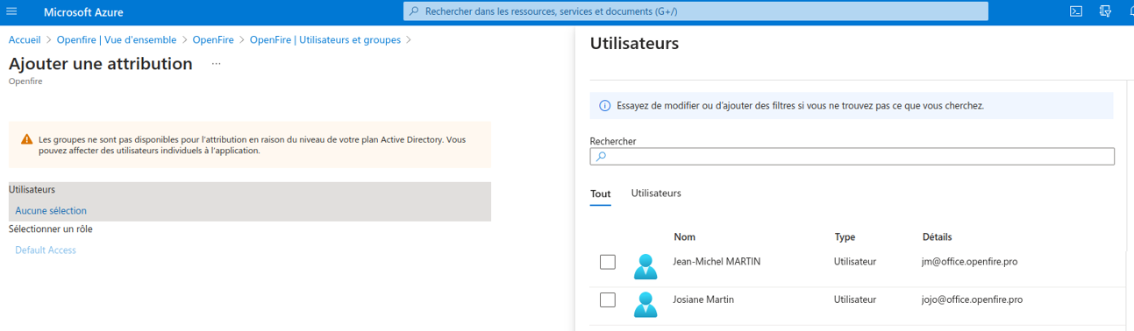Click the search magnifier in the global search bar
The image size is (1134, 331).
(x=414, y=11)
